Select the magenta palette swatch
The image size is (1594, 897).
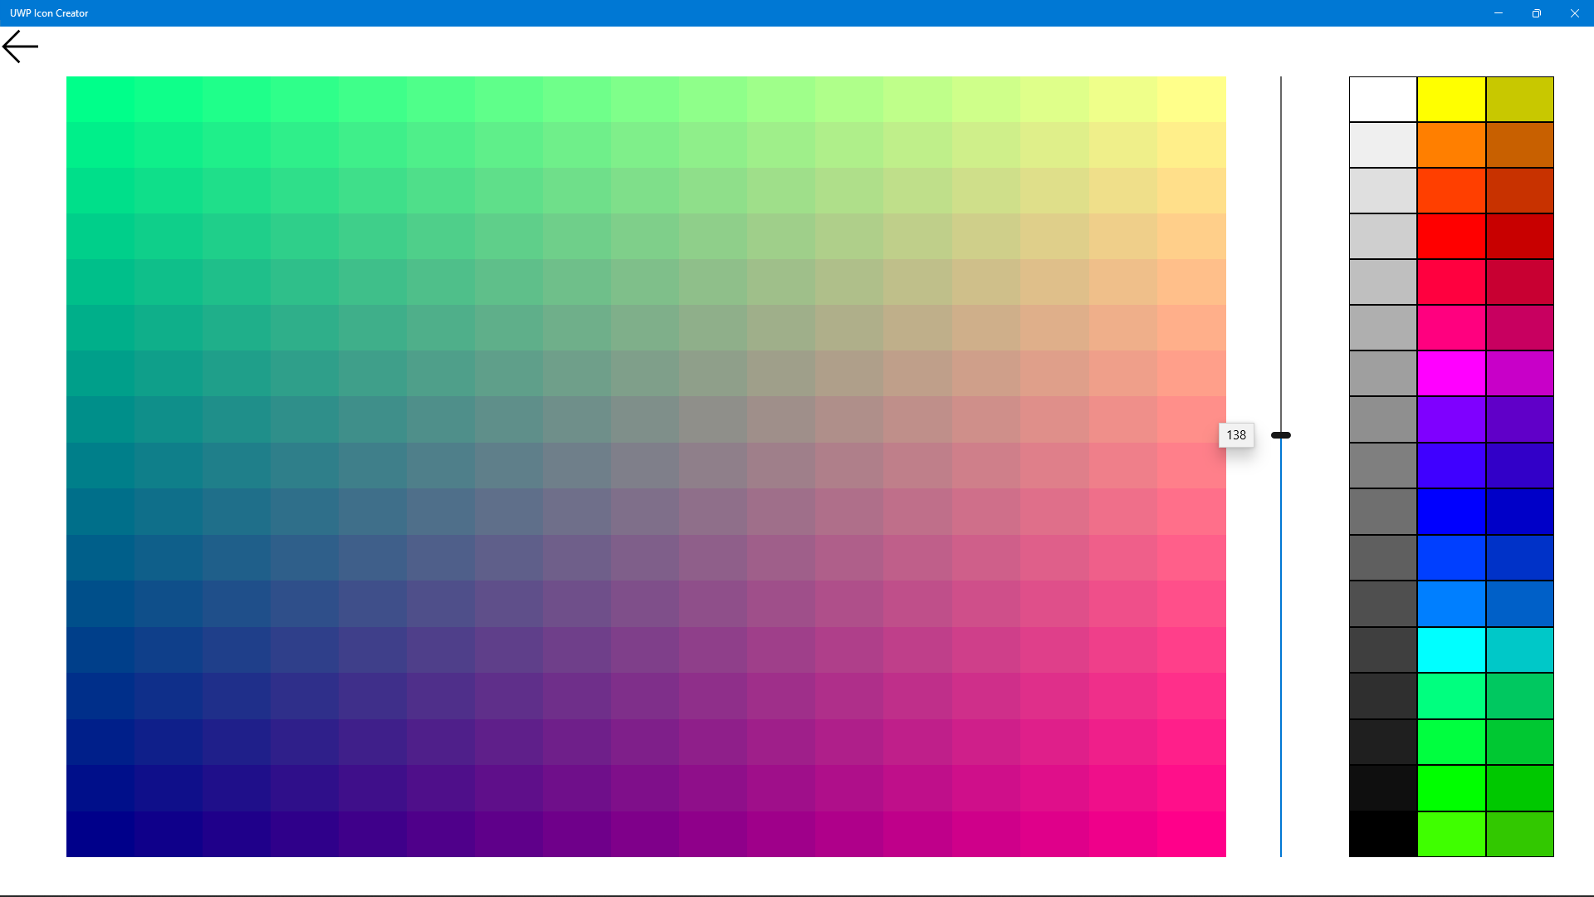[x=1451, y=374]
